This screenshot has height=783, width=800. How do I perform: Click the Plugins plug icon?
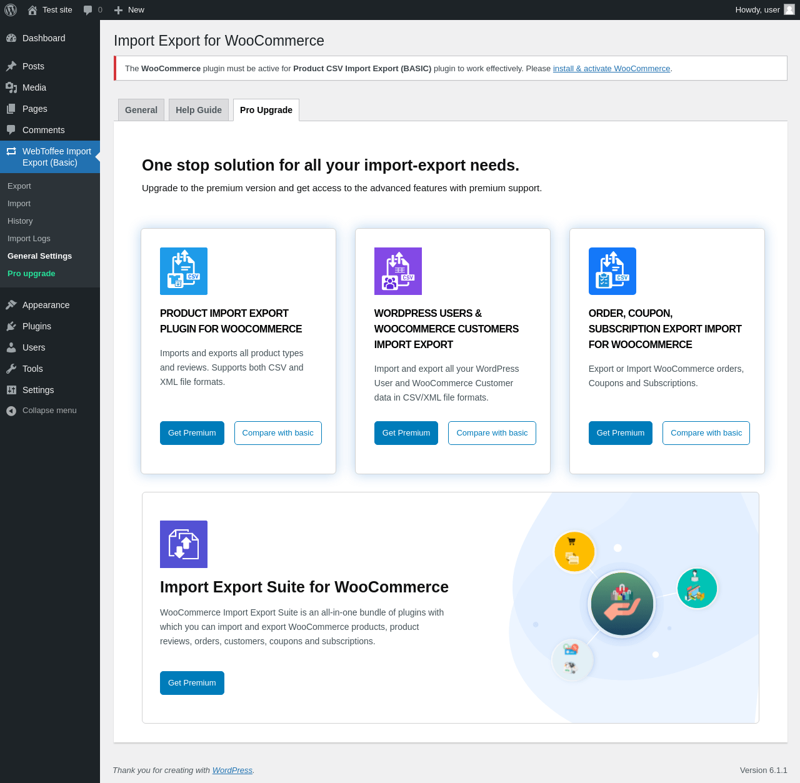click(11, 326)
